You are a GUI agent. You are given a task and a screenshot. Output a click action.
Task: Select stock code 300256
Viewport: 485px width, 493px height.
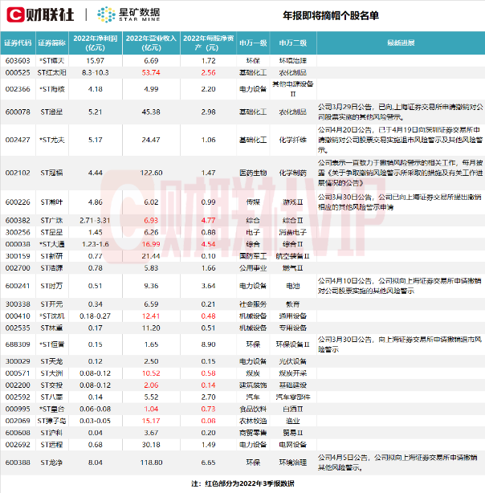pyautogui.click(x=18, y=232)
